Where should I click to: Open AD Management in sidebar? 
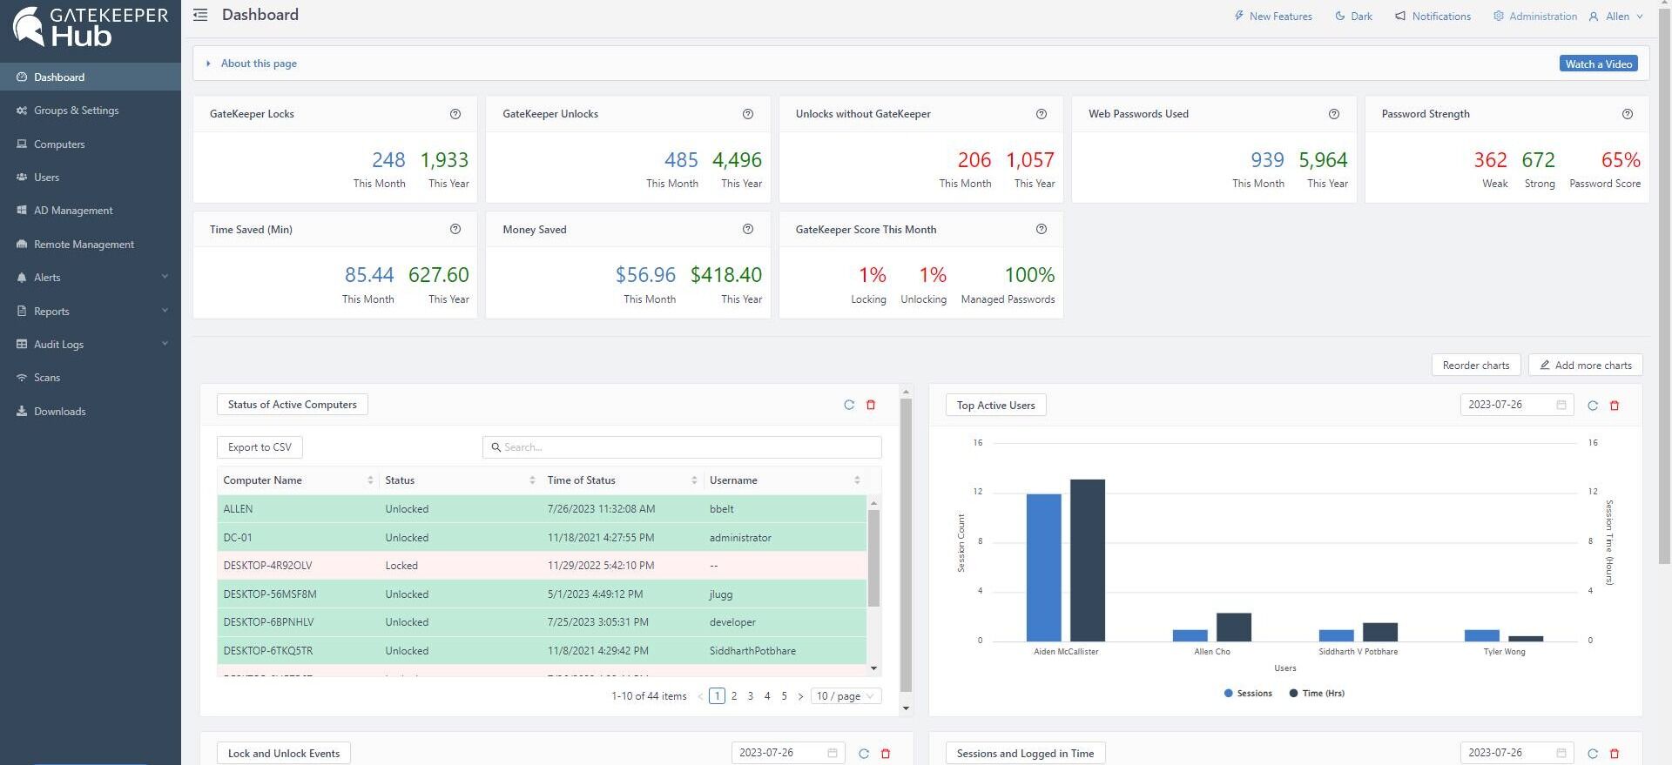(x=91, y=211)
